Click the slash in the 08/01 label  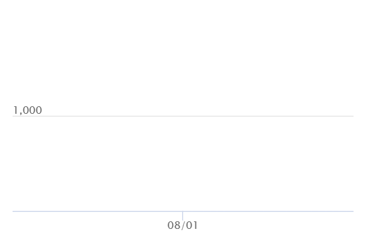(x=183, y=225)
